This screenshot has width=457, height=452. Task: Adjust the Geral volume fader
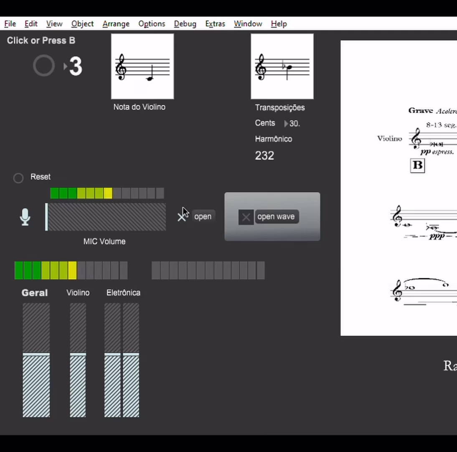(x=36, y=360)
